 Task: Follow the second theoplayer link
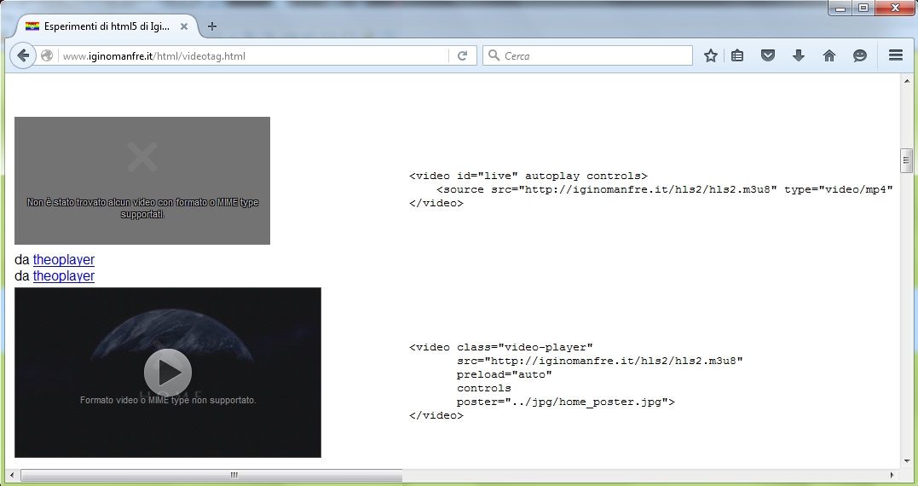point(63,275)
